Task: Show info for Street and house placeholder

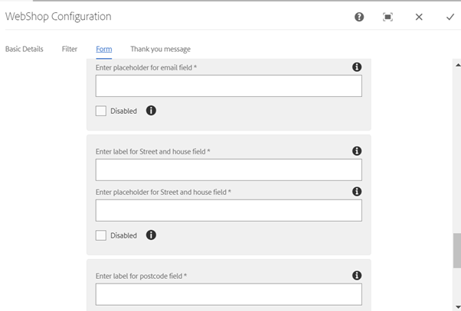Action: pos(357,191)
